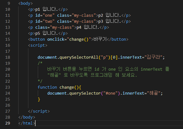
Task: Click id value "one" on line 11
Action: click(x=49, y=15)
